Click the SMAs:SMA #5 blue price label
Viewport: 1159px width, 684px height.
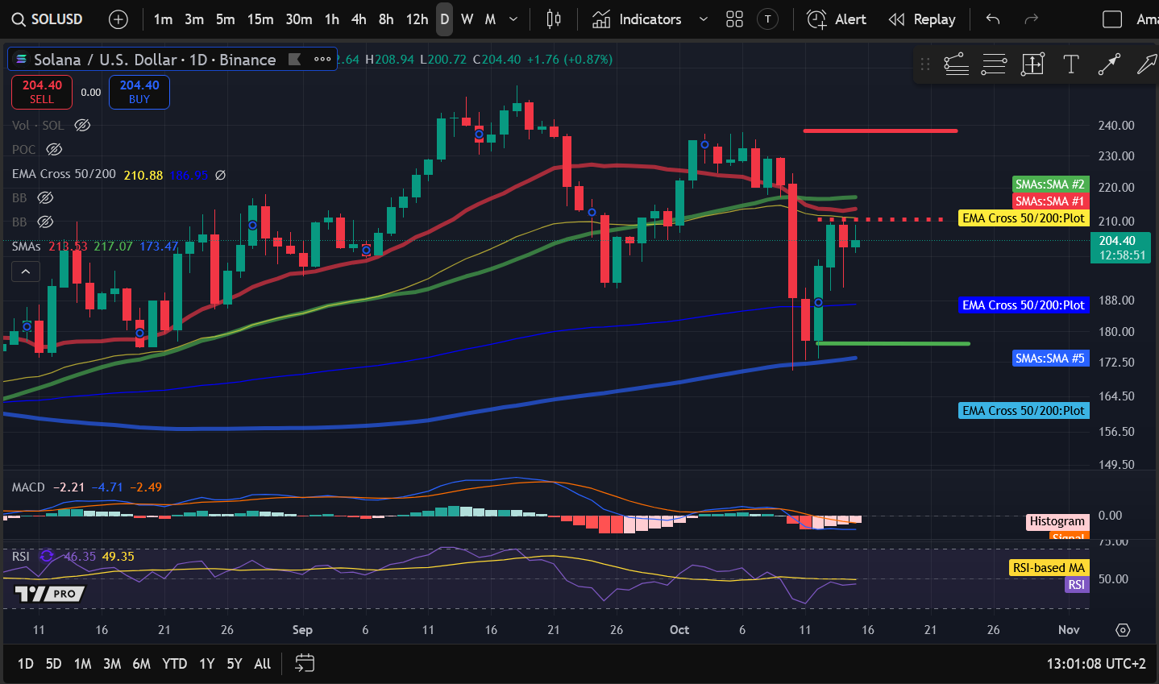(1050, 359)
